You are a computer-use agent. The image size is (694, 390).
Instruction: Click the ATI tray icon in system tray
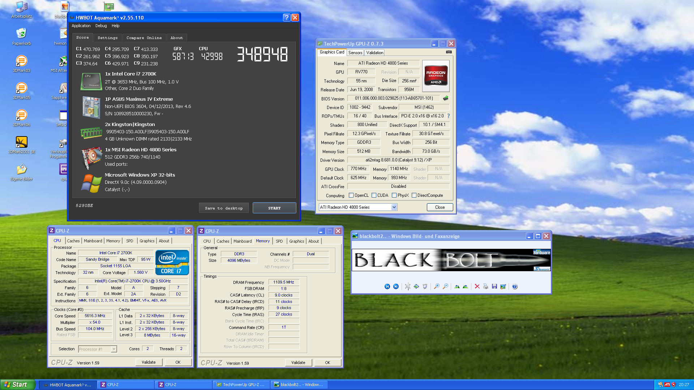[667, 385]
